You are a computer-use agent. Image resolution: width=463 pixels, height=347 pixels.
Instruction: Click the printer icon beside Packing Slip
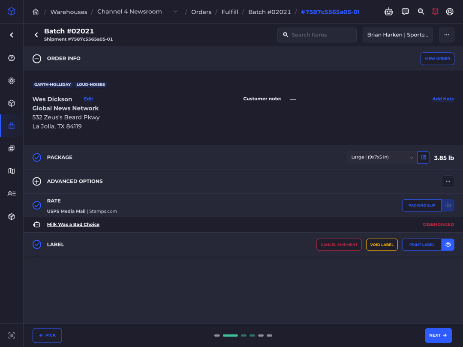[448, 205]
